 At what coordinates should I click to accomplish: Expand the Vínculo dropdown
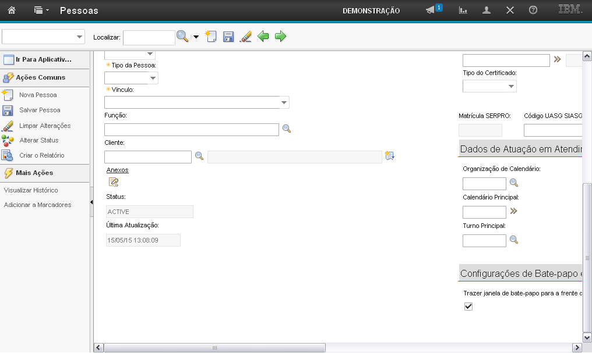pos(284,103)
